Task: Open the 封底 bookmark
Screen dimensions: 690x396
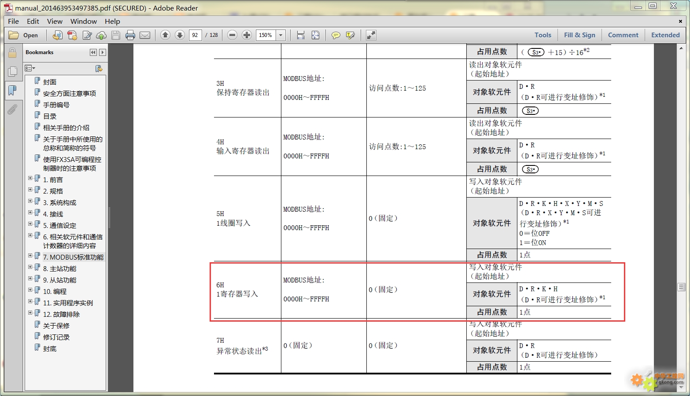Action: 49,348
